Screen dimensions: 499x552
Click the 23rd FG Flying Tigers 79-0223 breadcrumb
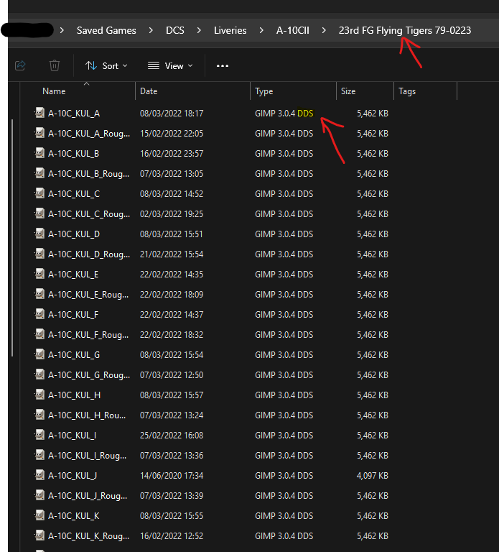(x=405, y=31)
